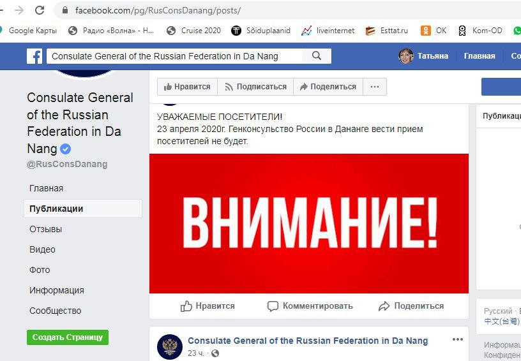Screen dimensions: 521x361
Task: Open the three-dots menu in page action bar
Action: click(x=375, y=87)
